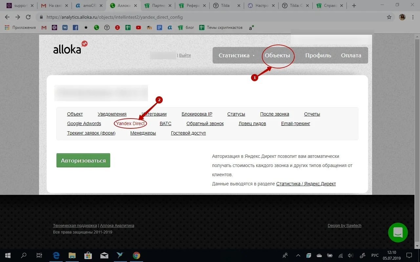The image size is (420, 262).
Task: Click the alloka logo
Action: pyautogui.click(x=70, y=47)
